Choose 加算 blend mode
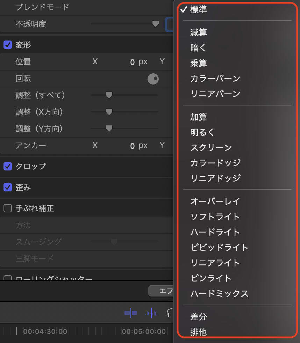Viewport: 300px width, 343px height. click(x=198, y=117)
